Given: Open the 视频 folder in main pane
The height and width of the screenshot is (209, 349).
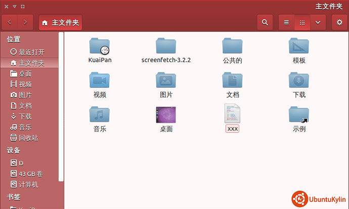Looking at the screenshot, I should click(x=100, y=80).
